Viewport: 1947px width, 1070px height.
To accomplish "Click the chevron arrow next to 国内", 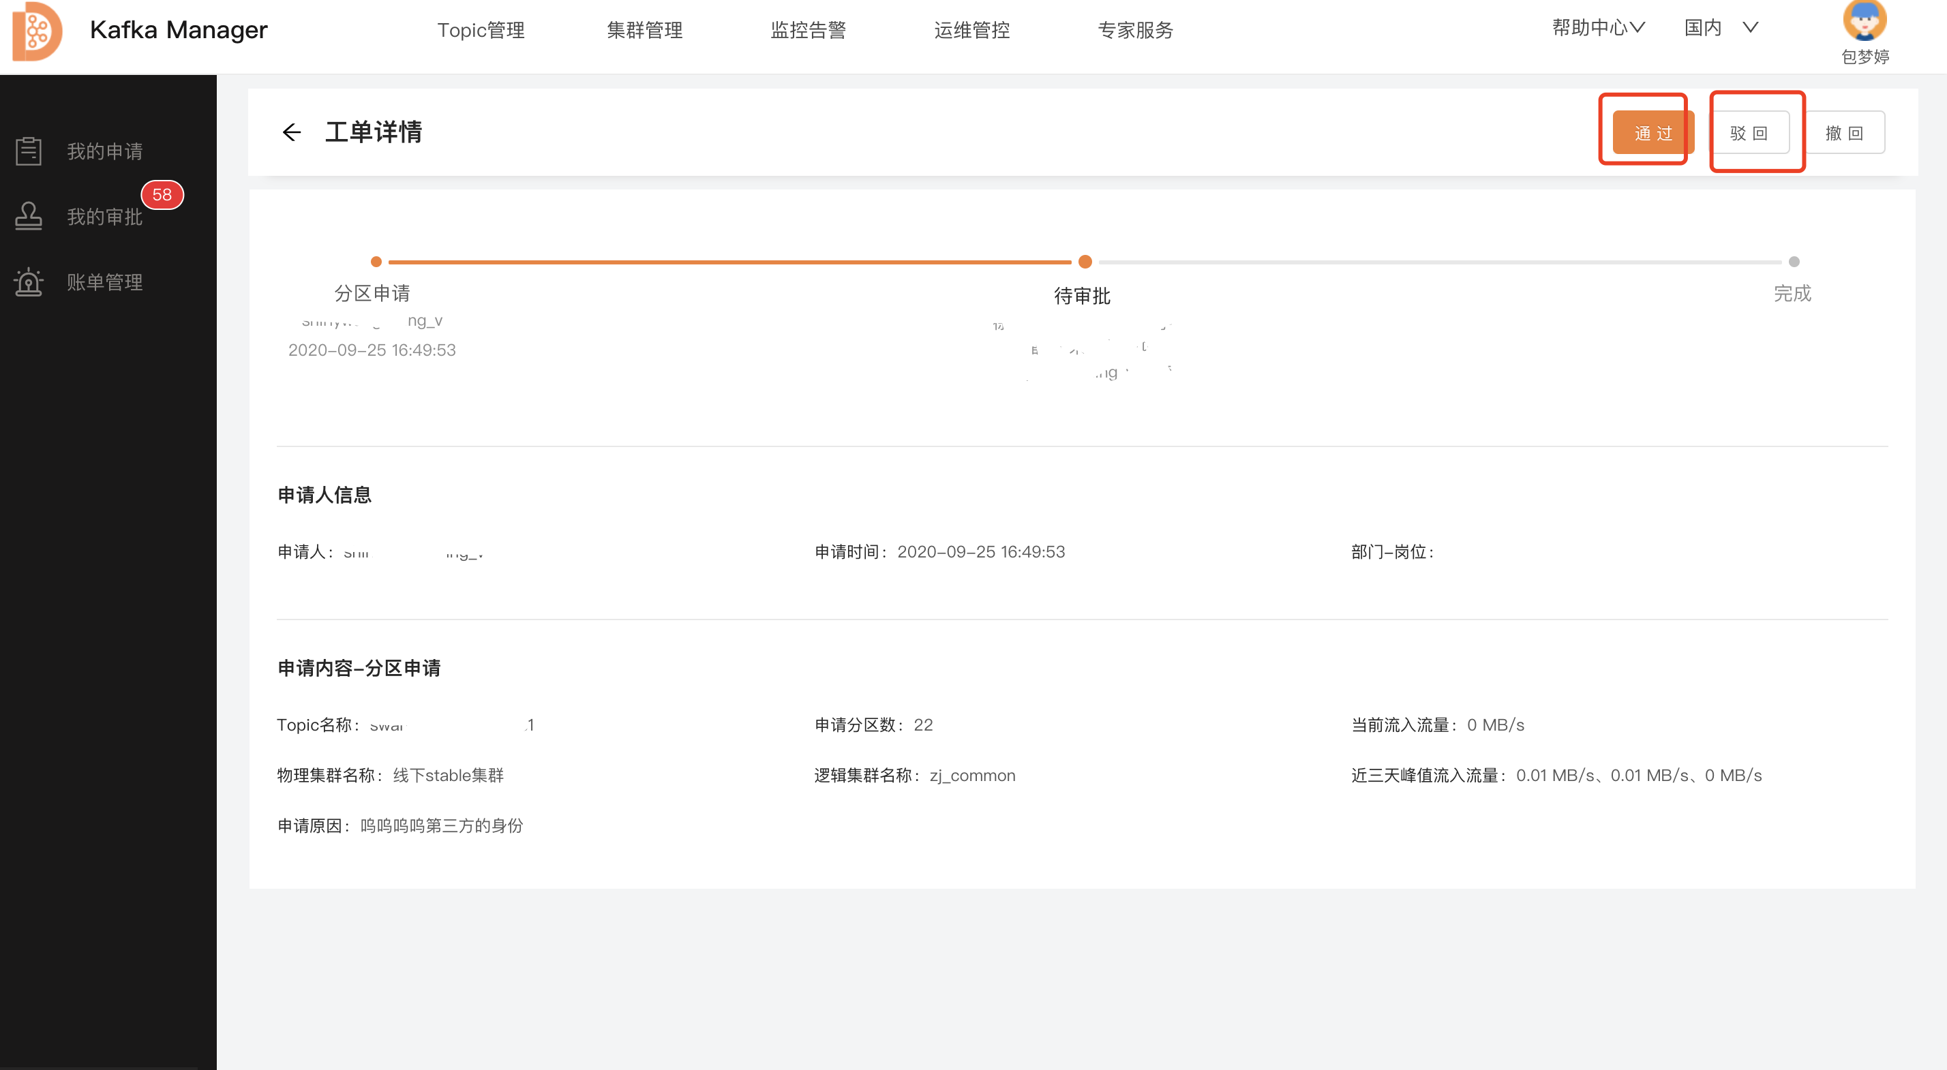I will coord(1750,28).
